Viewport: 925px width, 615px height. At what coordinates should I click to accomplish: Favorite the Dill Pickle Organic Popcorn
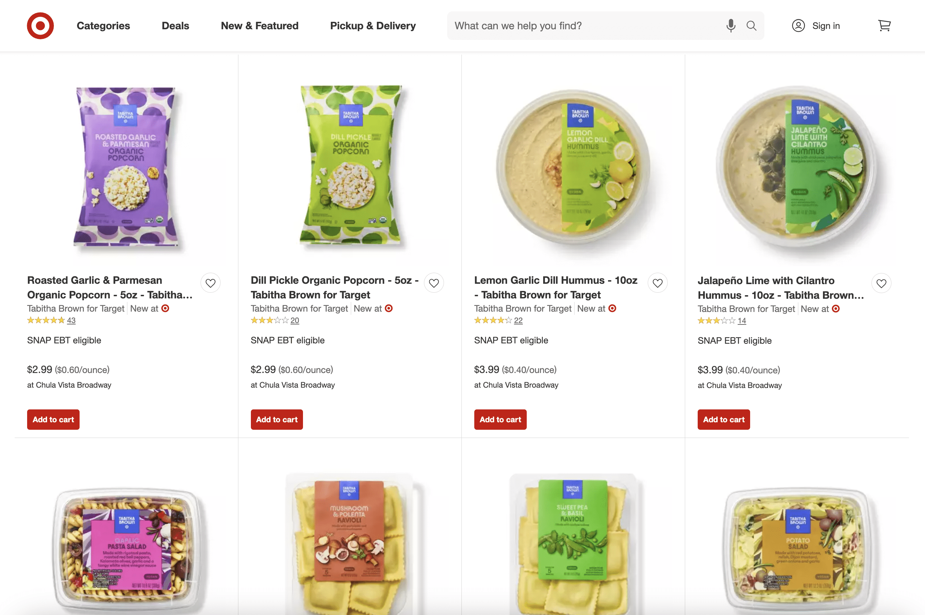click(434, 283)
